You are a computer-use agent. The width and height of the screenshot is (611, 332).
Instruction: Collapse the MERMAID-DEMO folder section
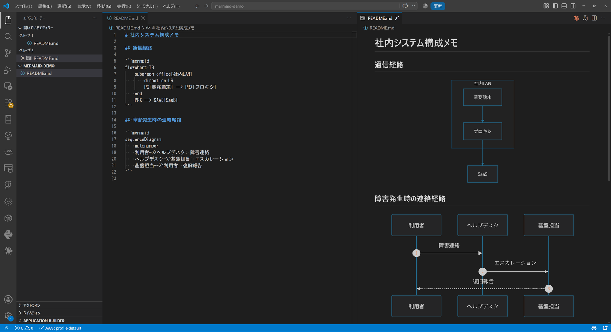[x=60, y=66]
